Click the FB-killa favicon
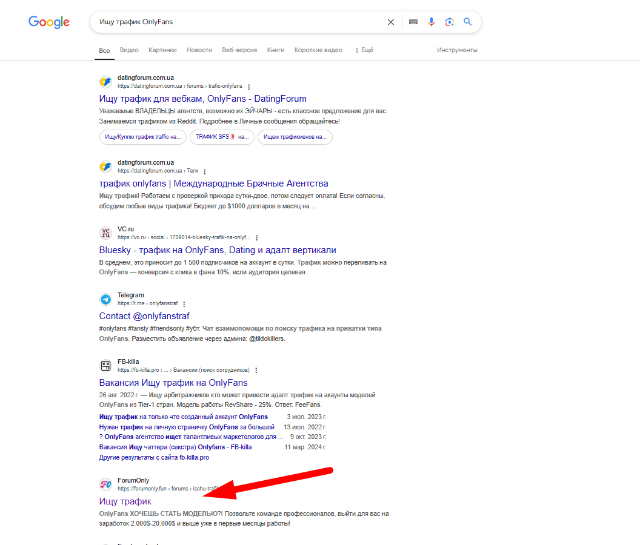This screenshot has width=640, height=545. click(105, 366)
